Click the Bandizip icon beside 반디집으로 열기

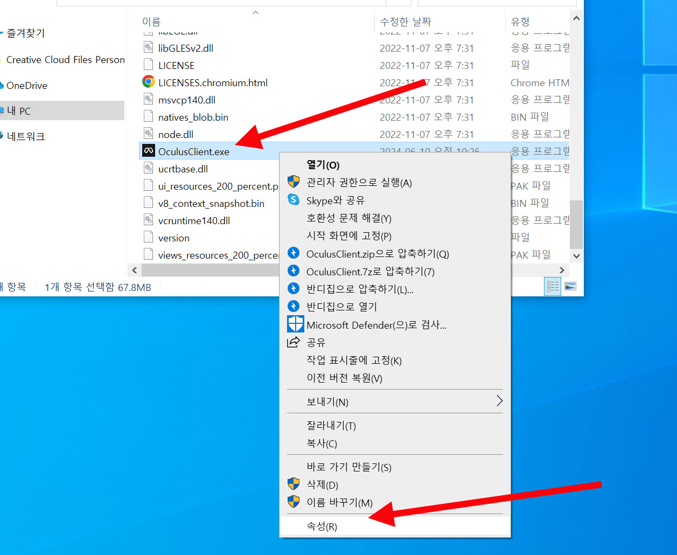294,306
